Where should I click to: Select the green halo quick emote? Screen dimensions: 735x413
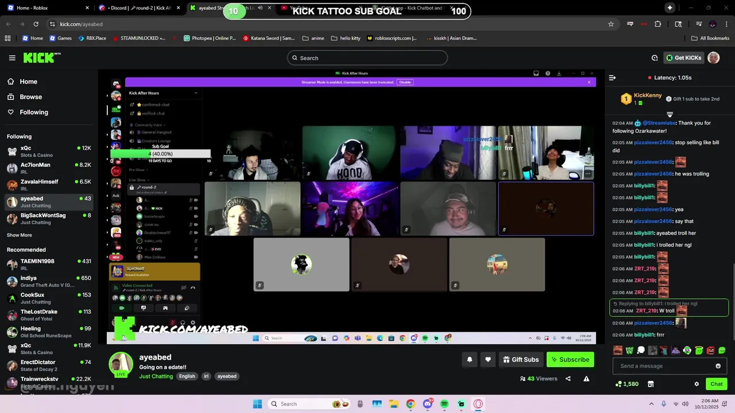point(699,350)
